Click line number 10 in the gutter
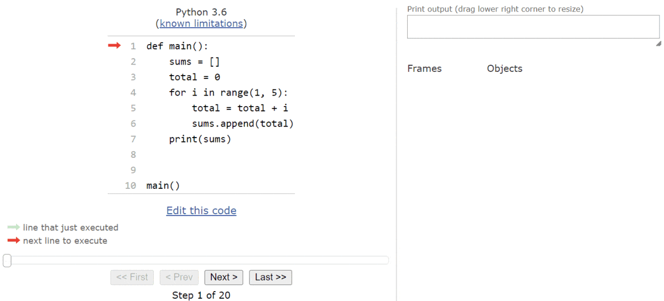 131,186
